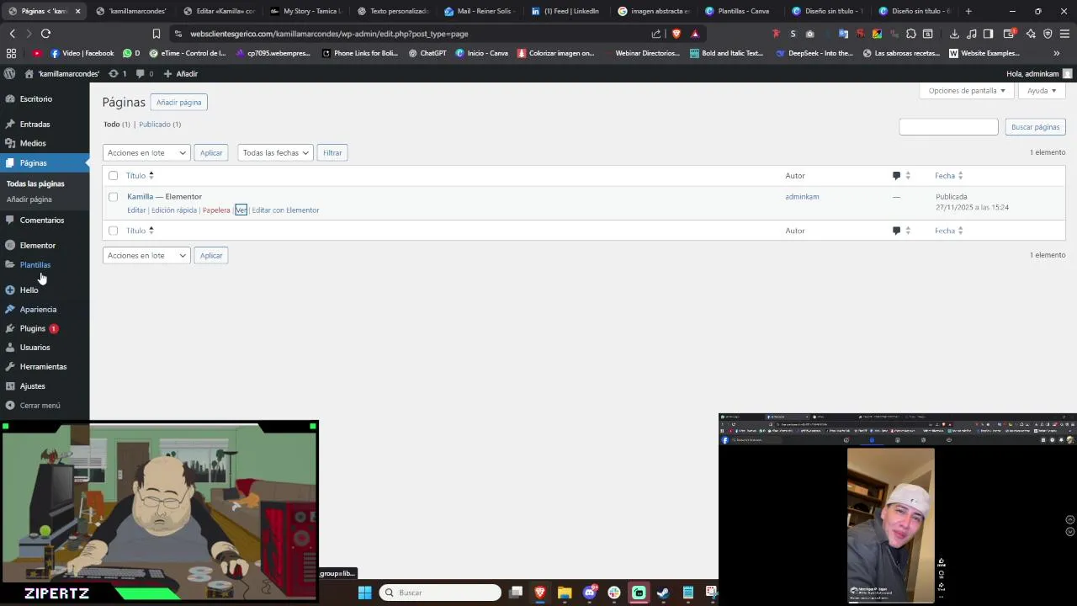
Task: Expand Opciones de pantalla panel
Action: 967,90
